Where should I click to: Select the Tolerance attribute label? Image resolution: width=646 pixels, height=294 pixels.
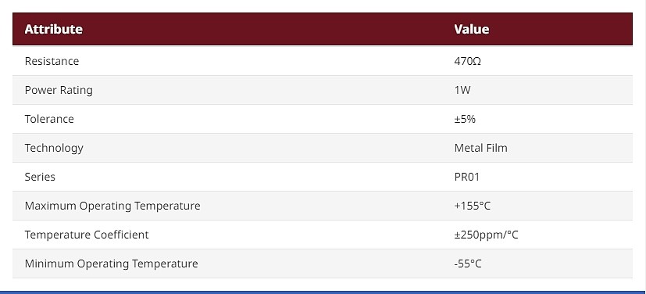(49, 119)
